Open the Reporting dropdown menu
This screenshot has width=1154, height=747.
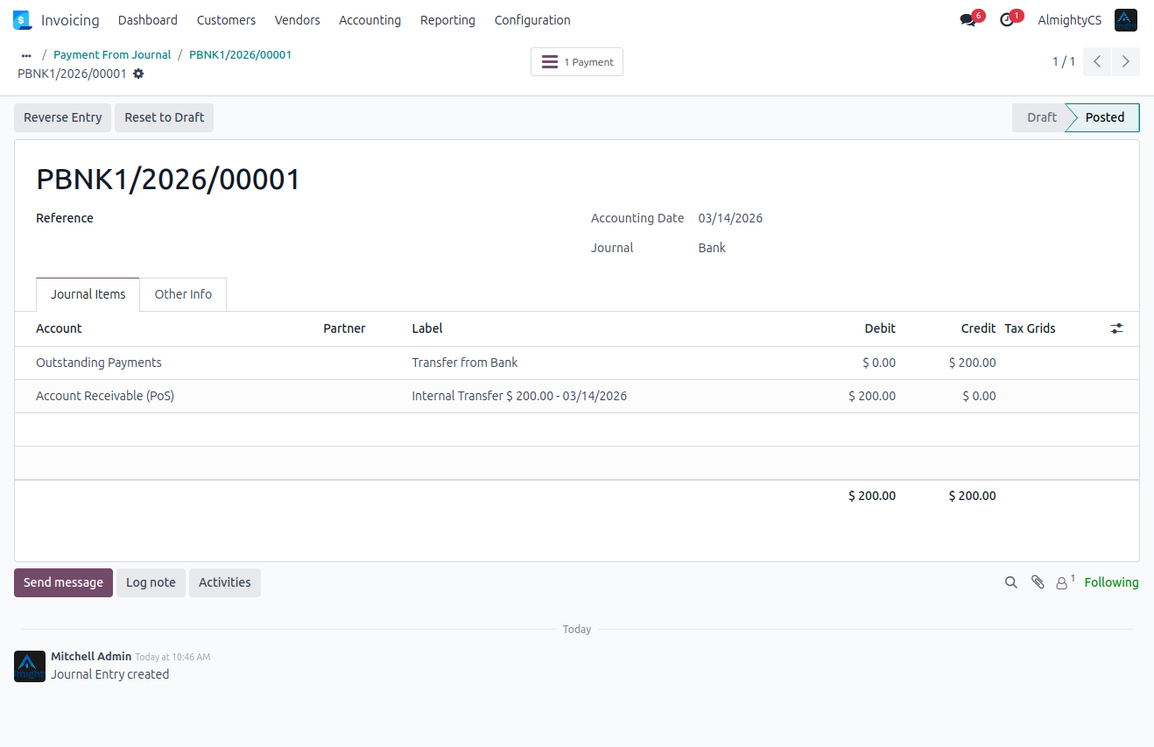click(x=447, y=20)
